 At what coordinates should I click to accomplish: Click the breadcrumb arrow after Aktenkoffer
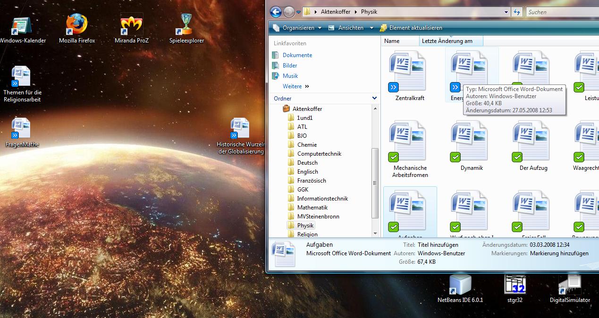[x=355, y=12]
